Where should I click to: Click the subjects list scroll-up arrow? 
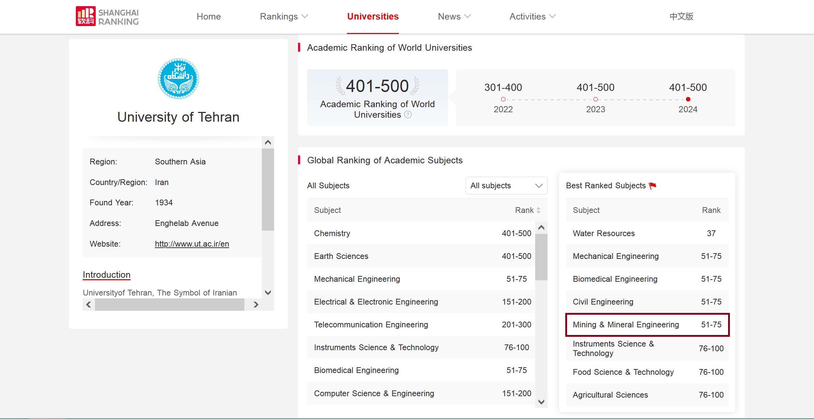(541, 227)
